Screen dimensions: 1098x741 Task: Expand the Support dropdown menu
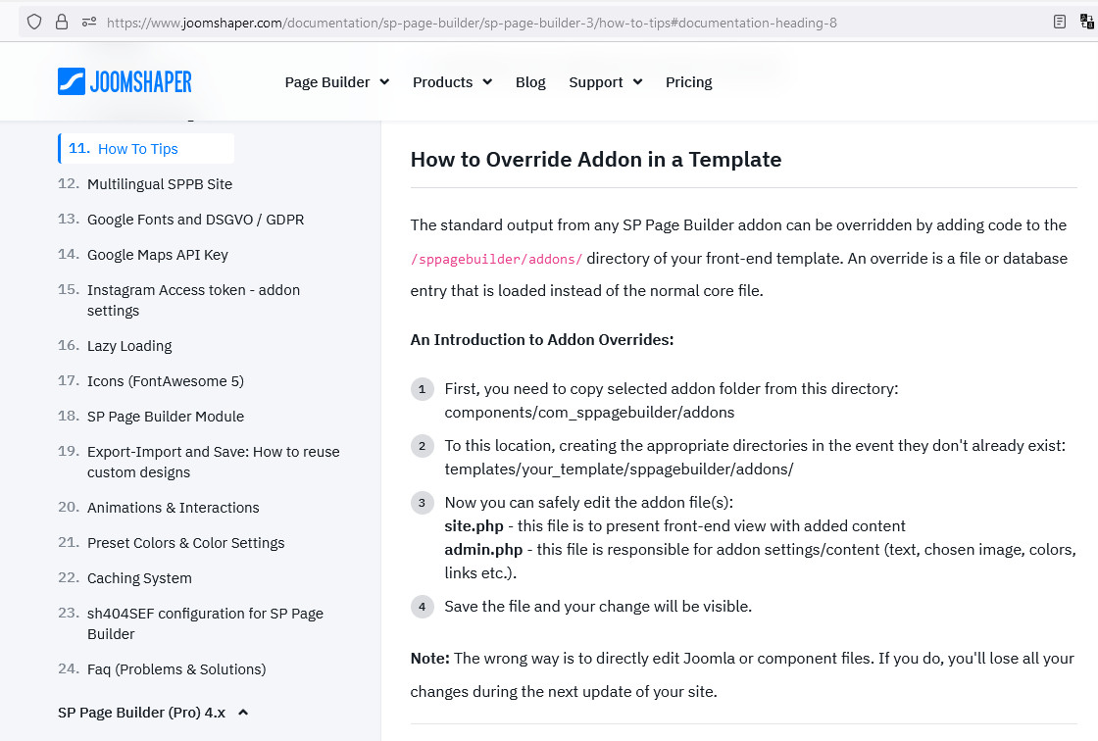605,82
